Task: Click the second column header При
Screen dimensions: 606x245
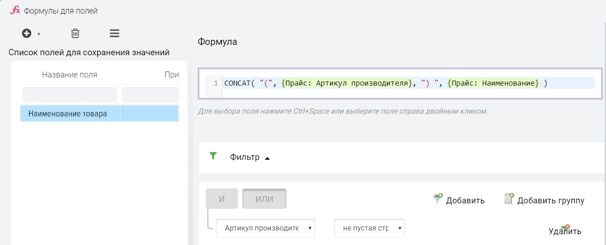Action: click(171, 75)
